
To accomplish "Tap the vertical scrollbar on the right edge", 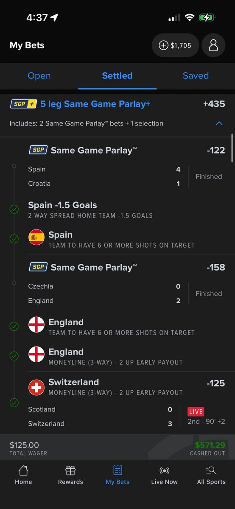I will [x=232, y=148].
